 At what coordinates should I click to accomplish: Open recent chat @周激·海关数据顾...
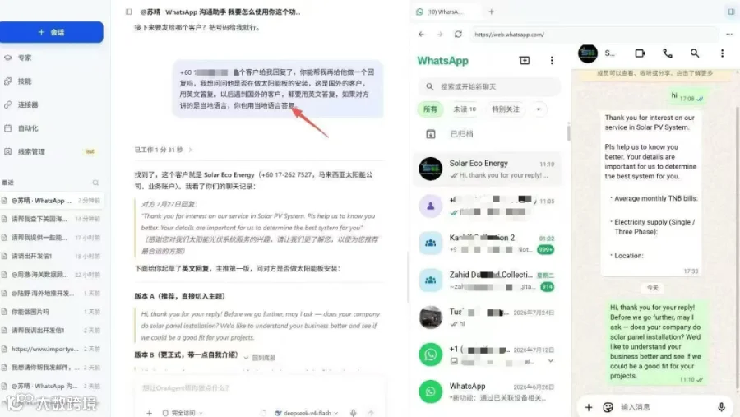pos(51,275)
